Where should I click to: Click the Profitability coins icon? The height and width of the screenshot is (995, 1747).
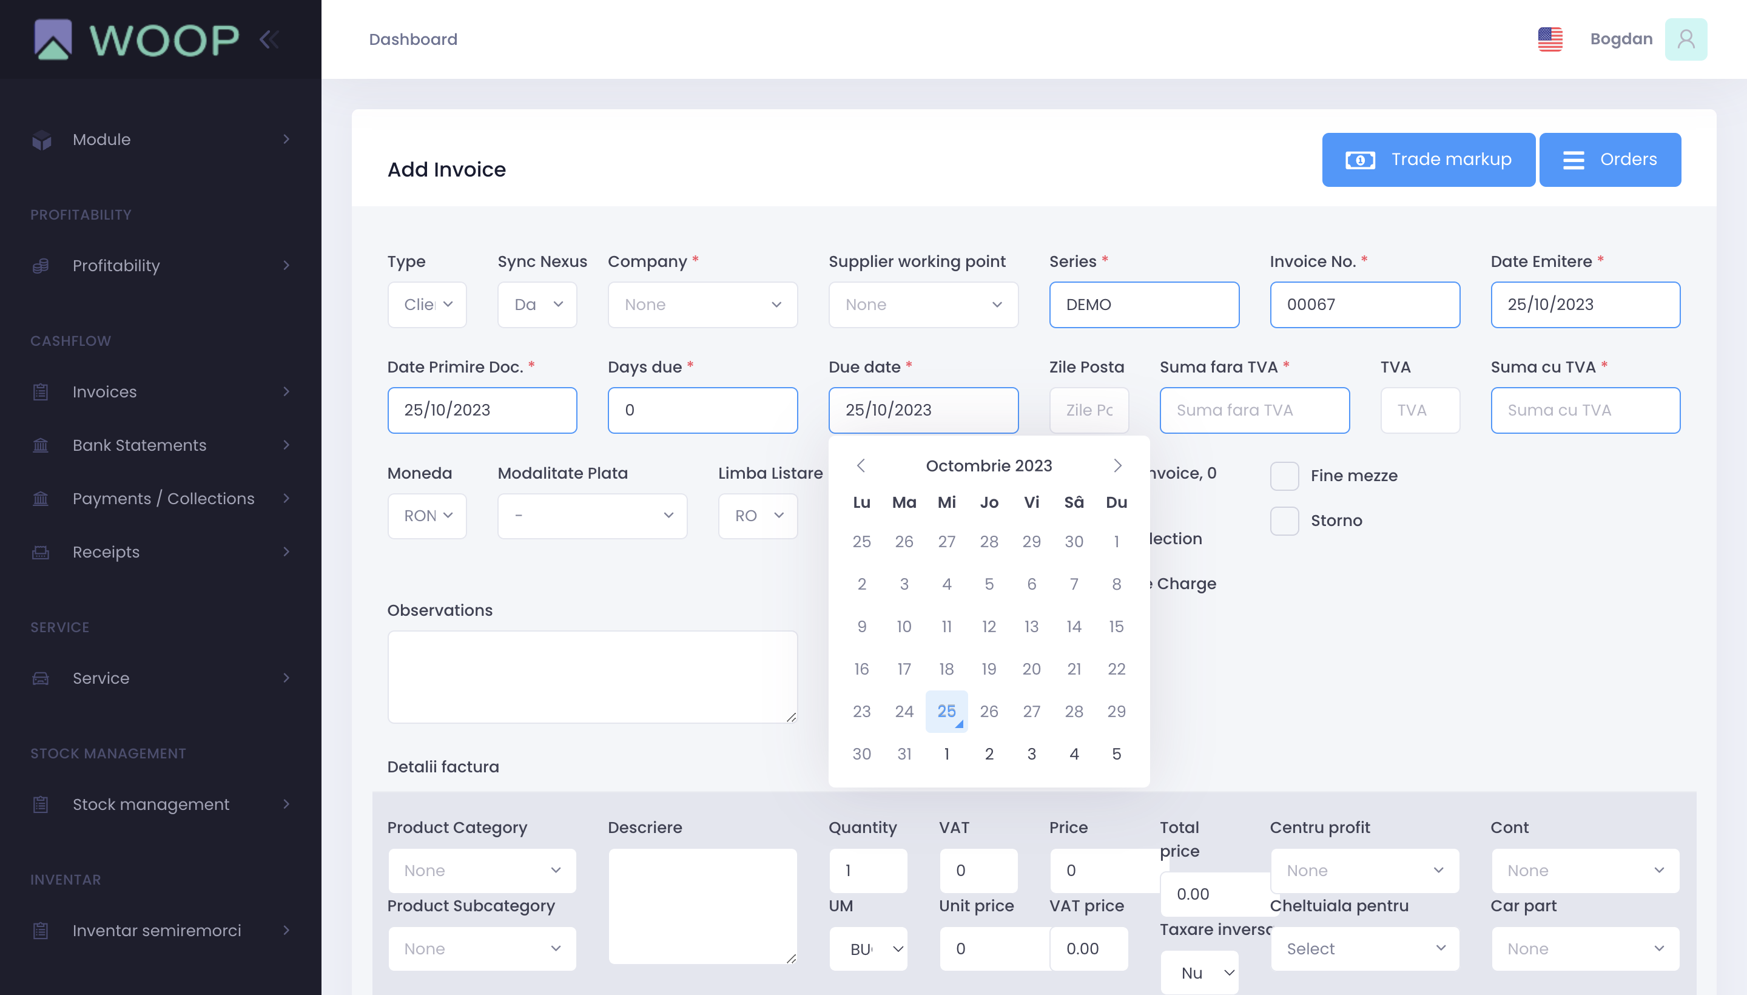point(41,266)
